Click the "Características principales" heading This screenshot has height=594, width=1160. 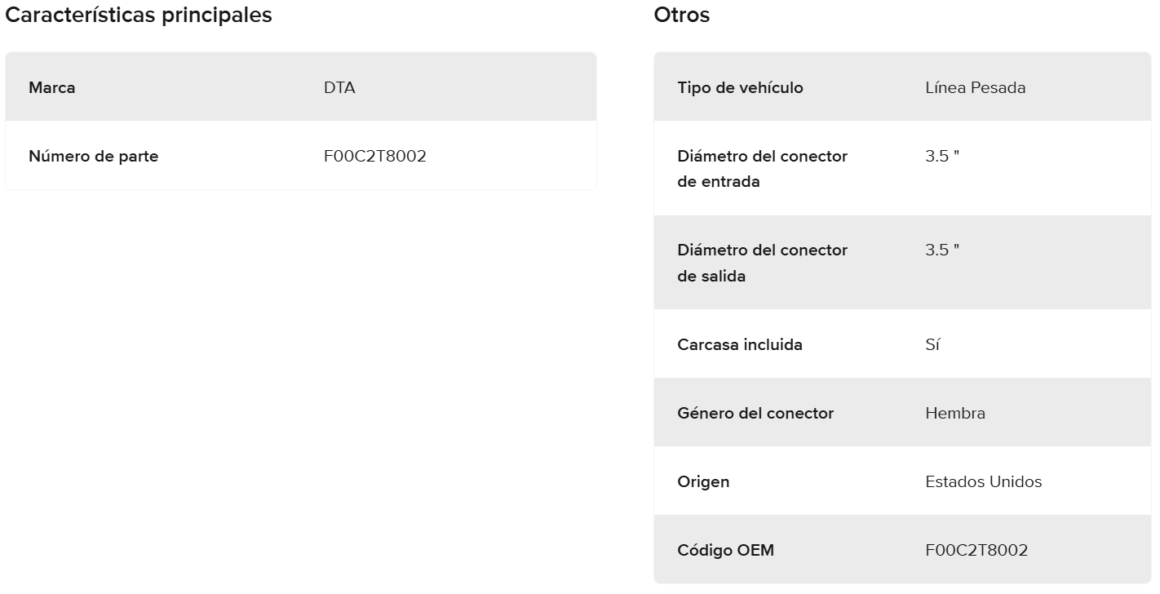pos(139,15)
